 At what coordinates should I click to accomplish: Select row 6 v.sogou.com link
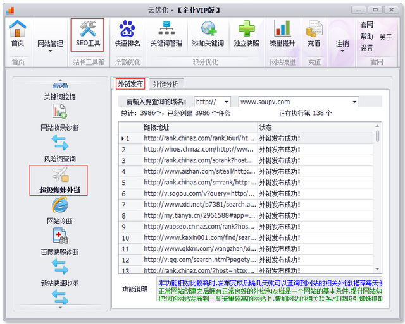[x=200, y=193]
